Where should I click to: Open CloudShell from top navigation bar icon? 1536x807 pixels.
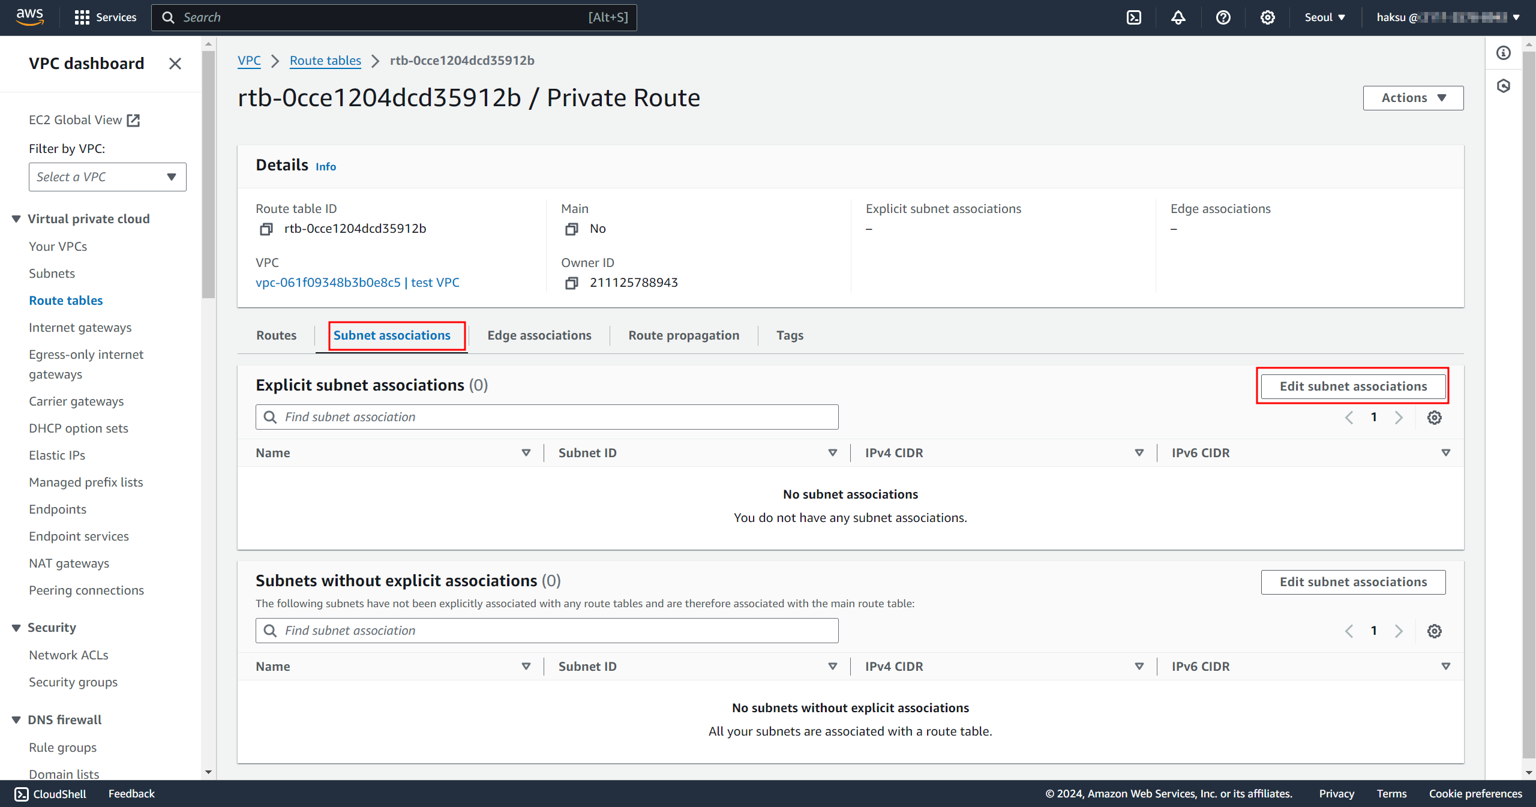(x=1133, y=17)
